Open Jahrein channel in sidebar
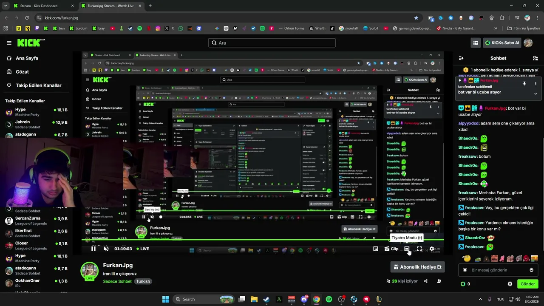 (36, 125)
